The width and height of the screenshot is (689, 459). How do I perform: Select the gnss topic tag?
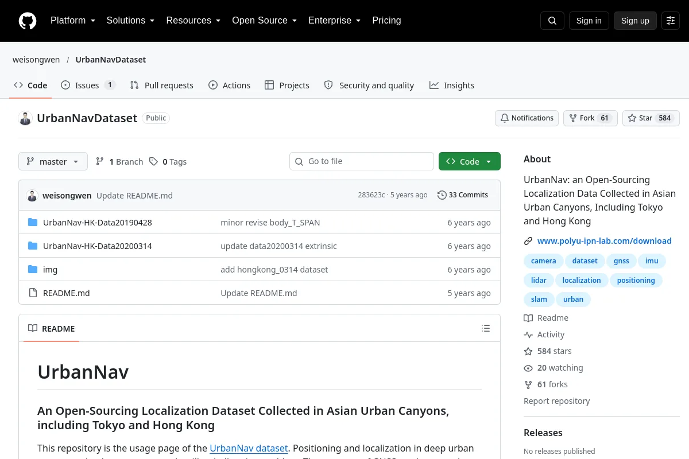(621, 261)
